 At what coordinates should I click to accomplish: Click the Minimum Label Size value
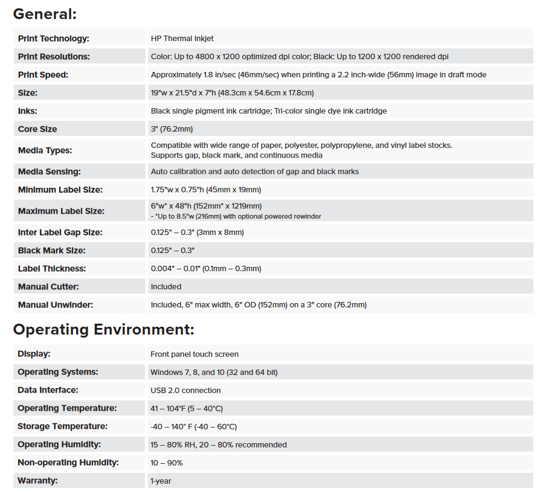[206, 190]
